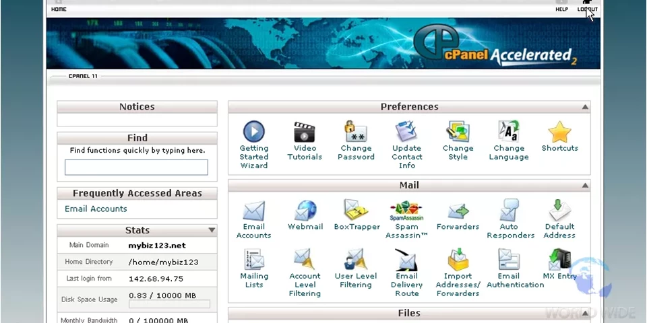Open the BoxTrapper icon
Viewport: 647px width, 323px height.
(357, 211)
